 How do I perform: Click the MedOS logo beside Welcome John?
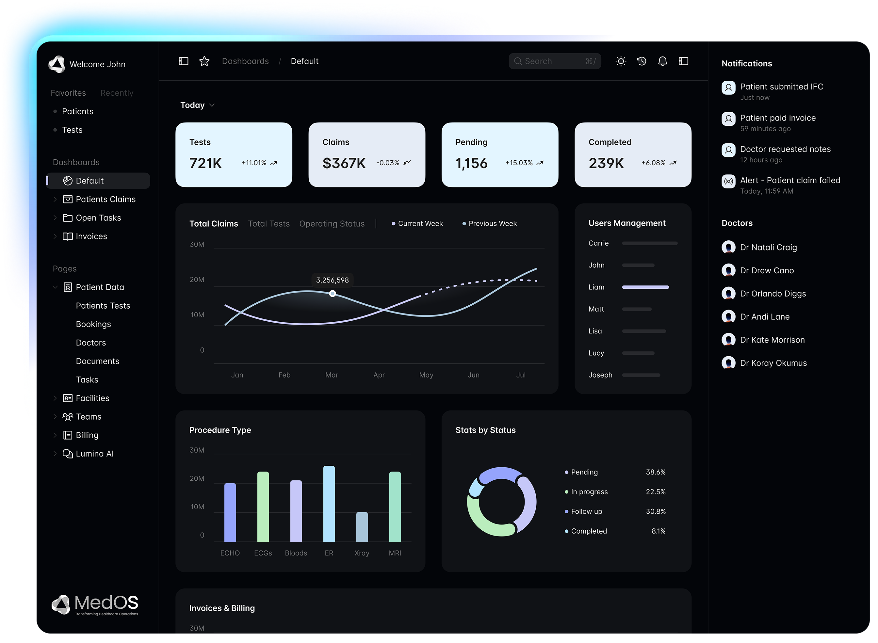coord(57,64)
